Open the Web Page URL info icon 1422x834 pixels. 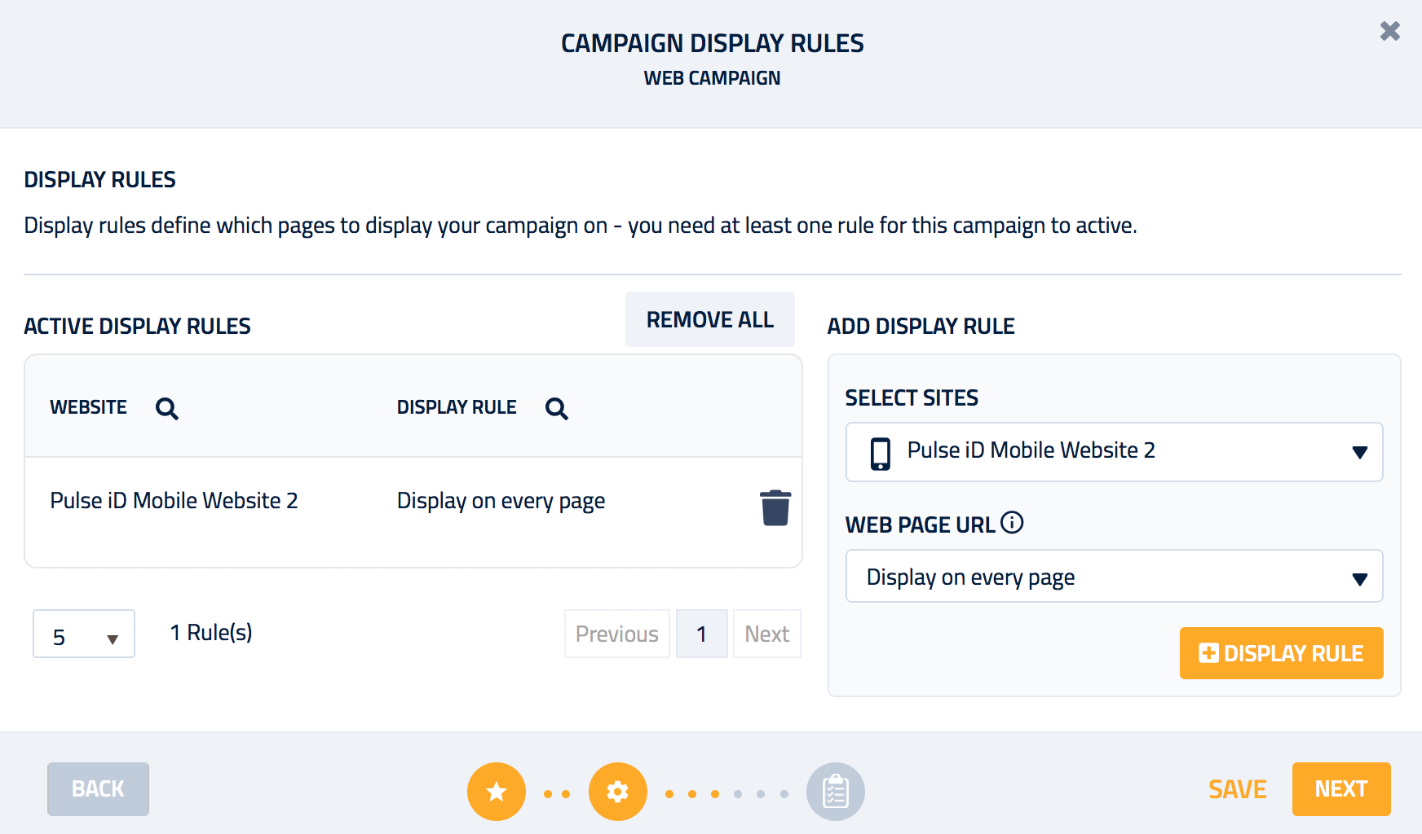click(x=1012, y=522)
